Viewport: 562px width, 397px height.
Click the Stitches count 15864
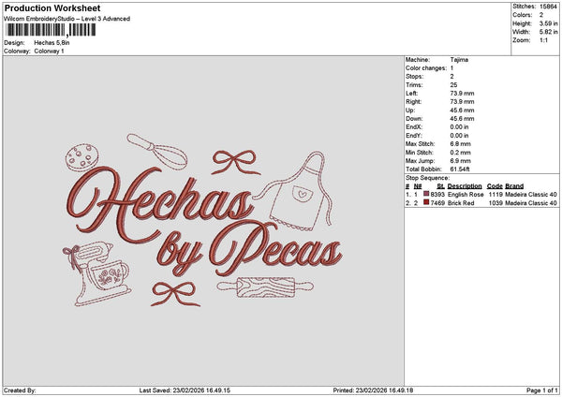point(548,7)
